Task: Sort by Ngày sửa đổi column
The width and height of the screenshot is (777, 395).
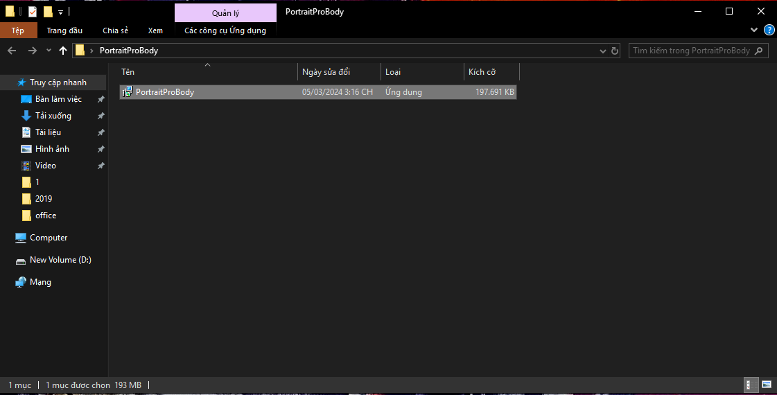Action: pos(339,72)
